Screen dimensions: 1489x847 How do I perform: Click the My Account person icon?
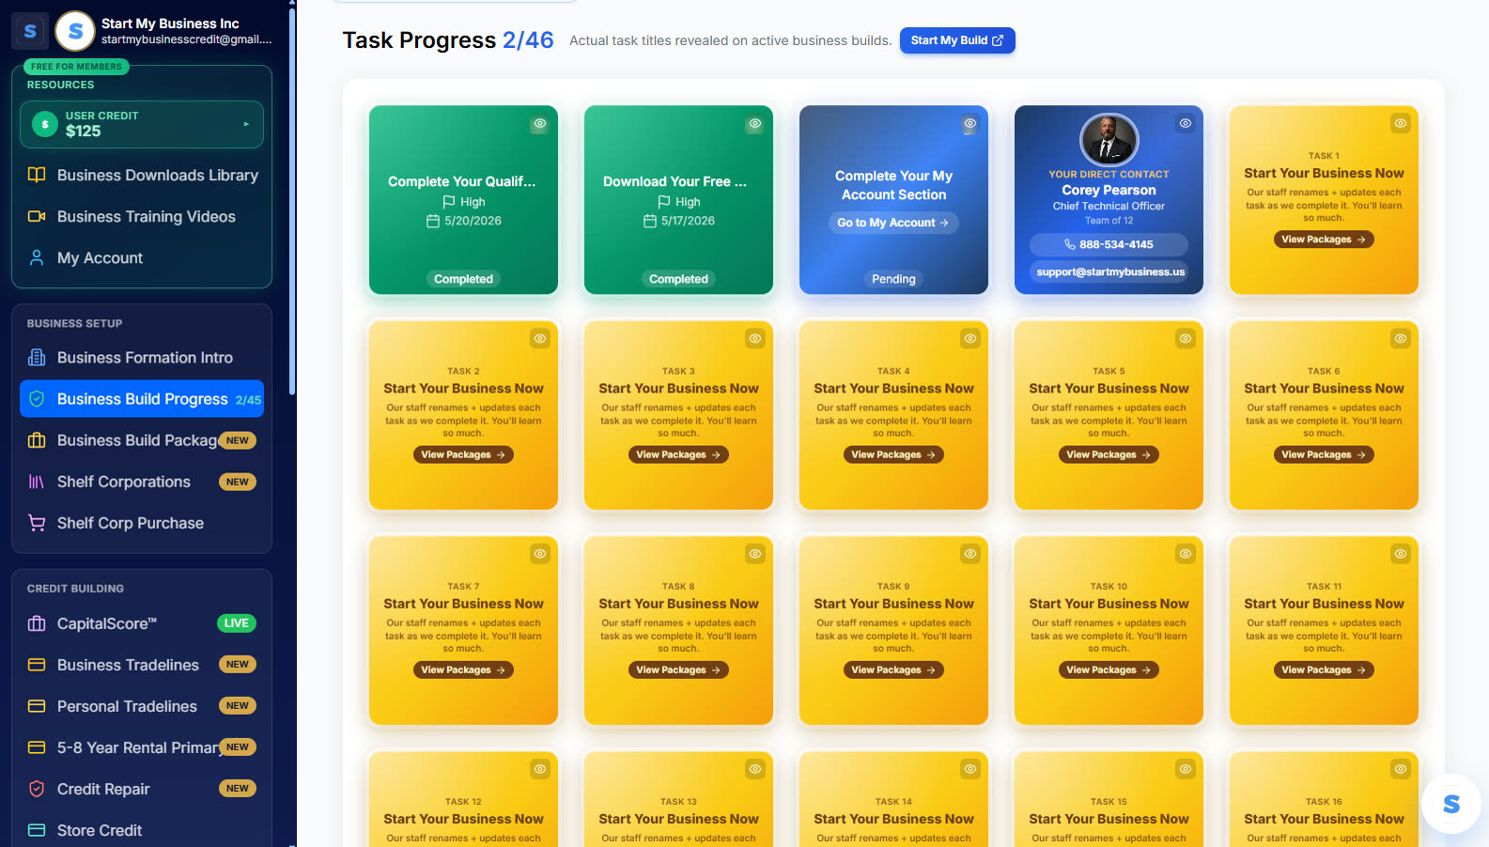click(x=37, y=257)
